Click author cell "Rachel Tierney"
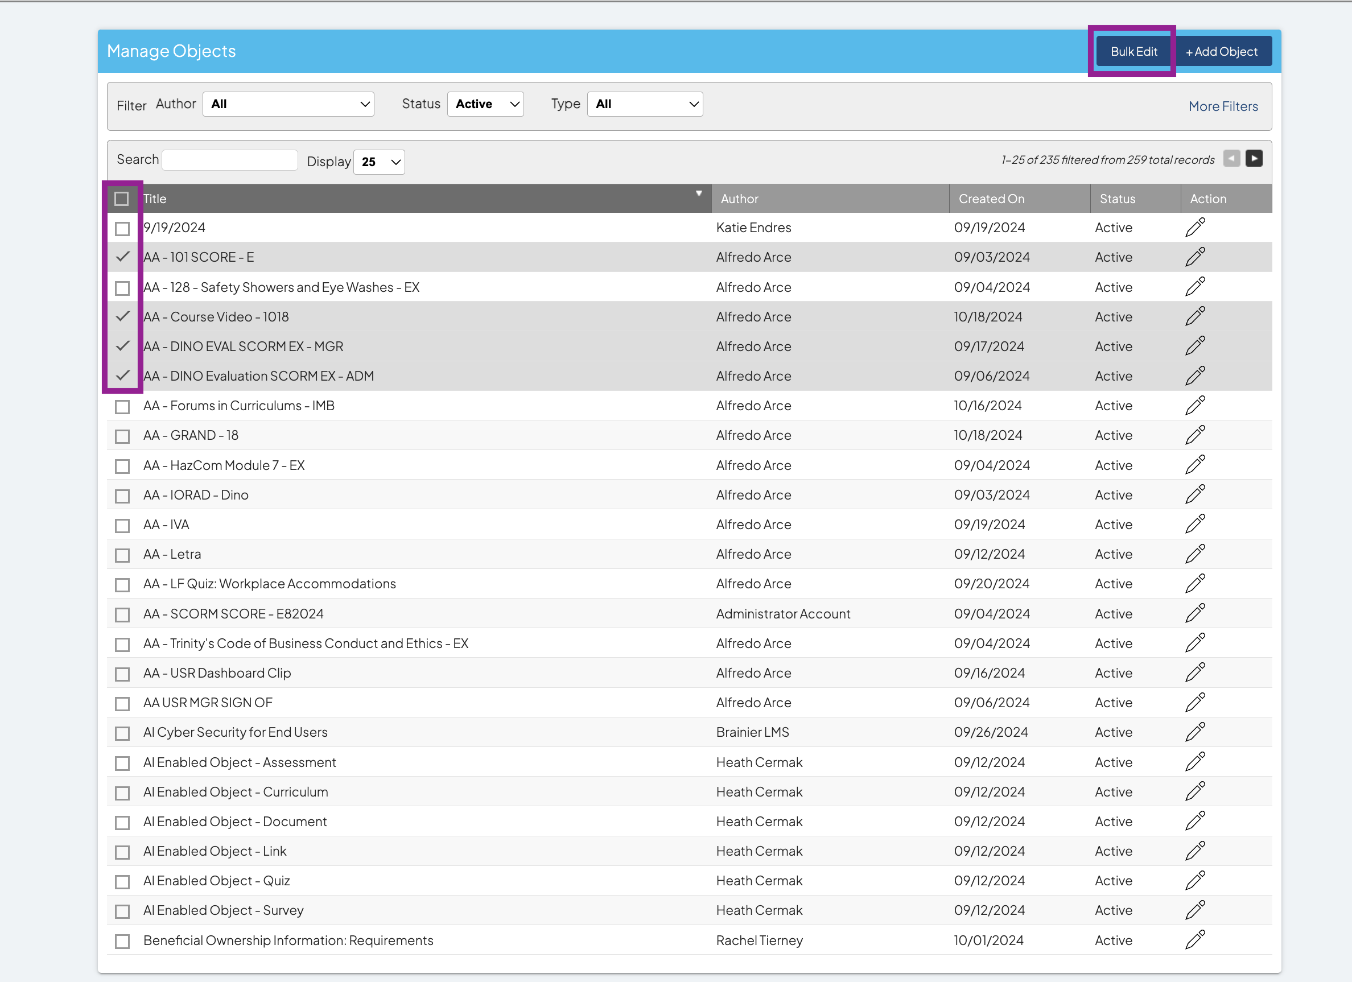Image resolution: width=1352 pixels, height=982 pixels. 760,940
